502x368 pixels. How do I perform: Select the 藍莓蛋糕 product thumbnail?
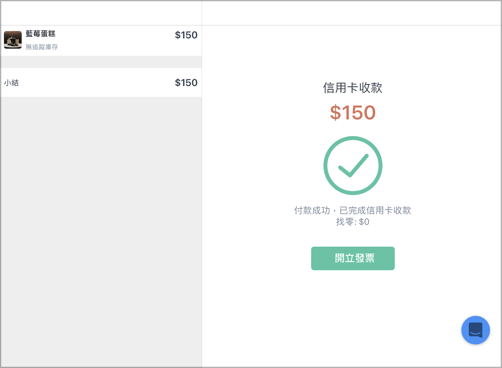pyautogui.click(x=13, y=40)
